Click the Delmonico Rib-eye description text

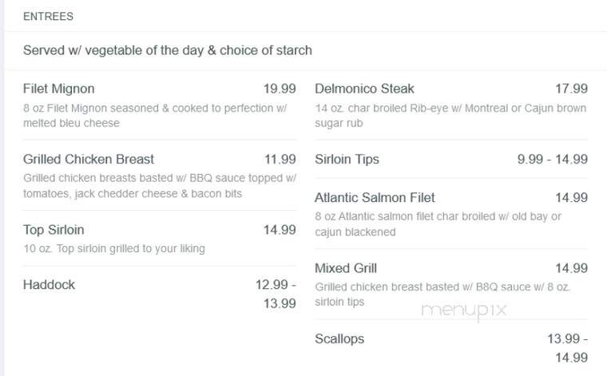click(450, 115)
